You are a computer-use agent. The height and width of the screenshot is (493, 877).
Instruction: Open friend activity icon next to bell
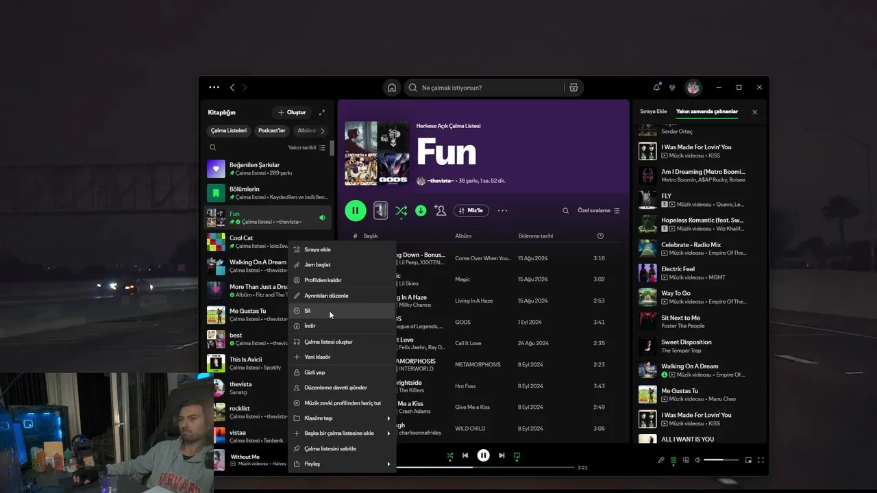[672, 88]
